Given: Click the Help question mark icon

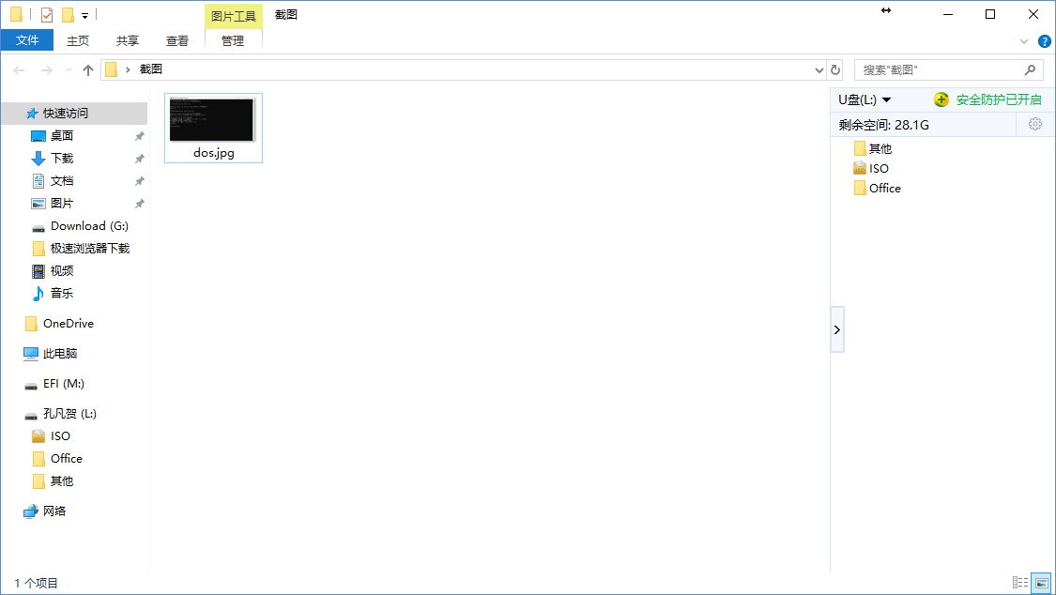Looking at the screenshot, I should coord(1044,41).
